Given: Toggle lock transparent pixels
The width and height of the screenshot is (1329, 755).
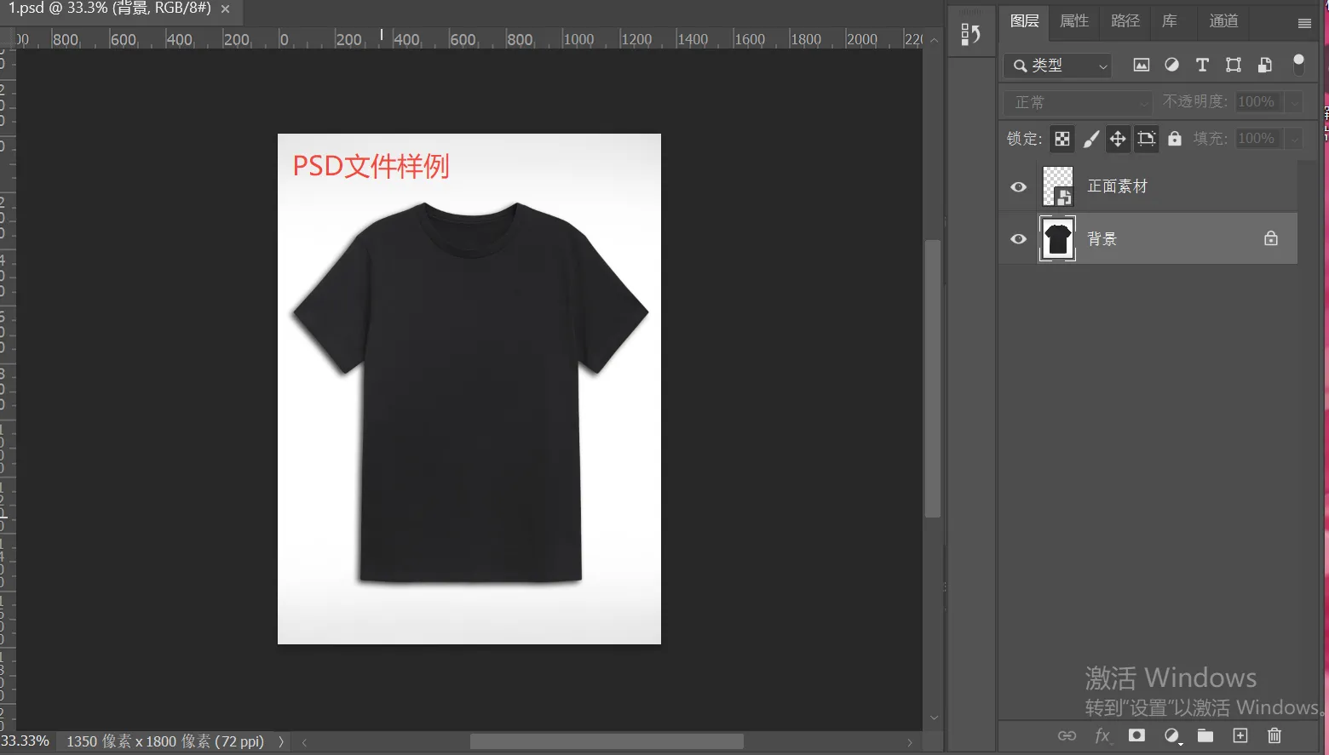Looking at the screenshot, I should [1061, 139].
